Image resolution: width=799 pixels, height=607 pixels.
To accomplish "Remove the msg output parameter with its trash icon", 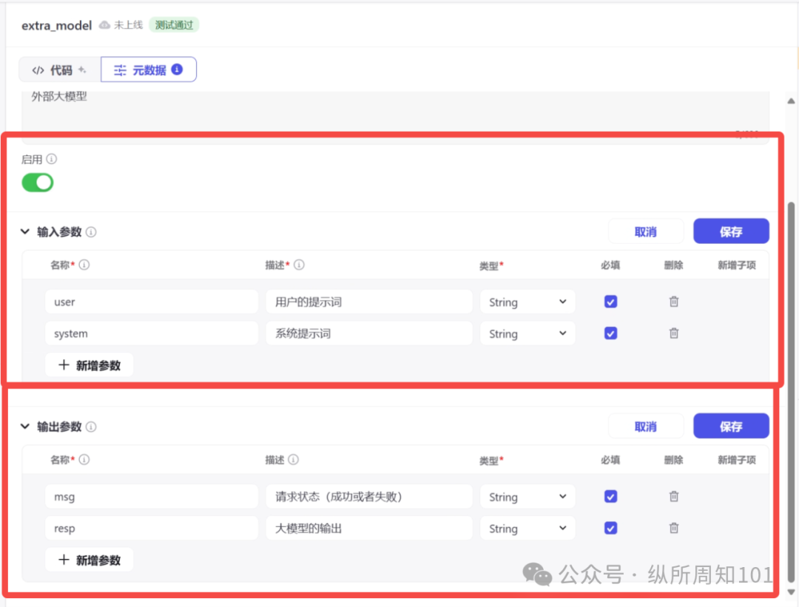I will point(673,496).
